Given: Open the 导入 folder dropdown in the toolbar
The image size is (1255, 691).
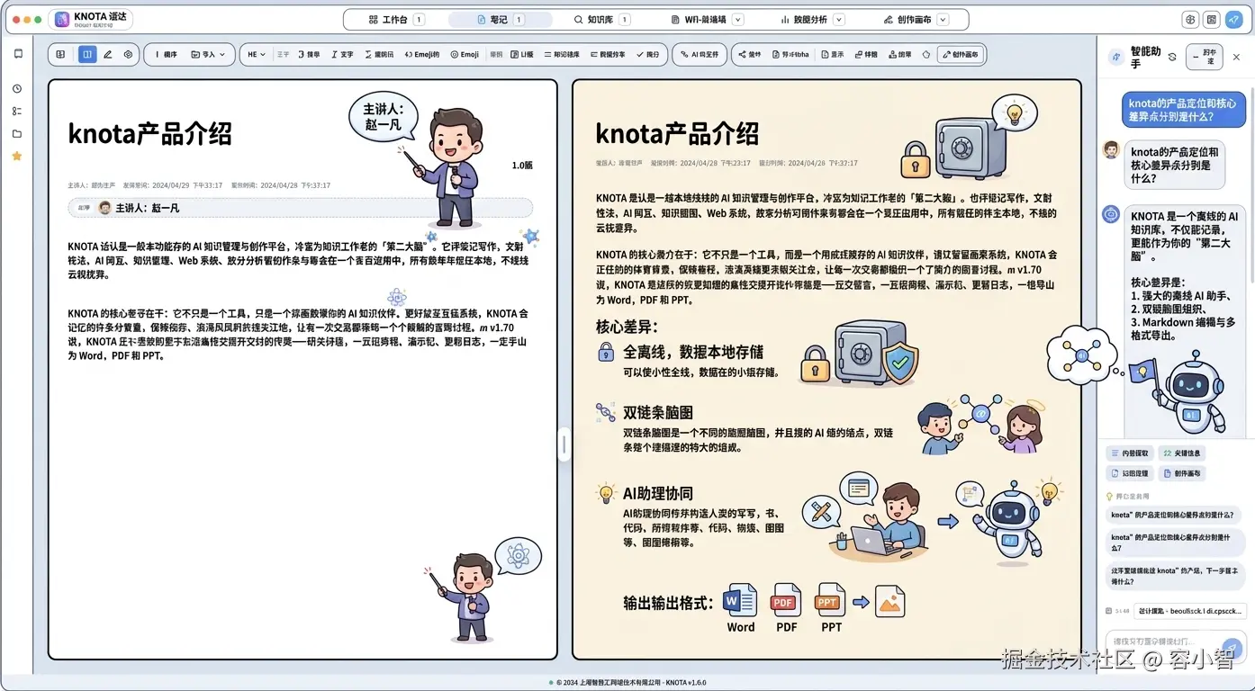Looking at the screenshot, I should tap(208, 54).
